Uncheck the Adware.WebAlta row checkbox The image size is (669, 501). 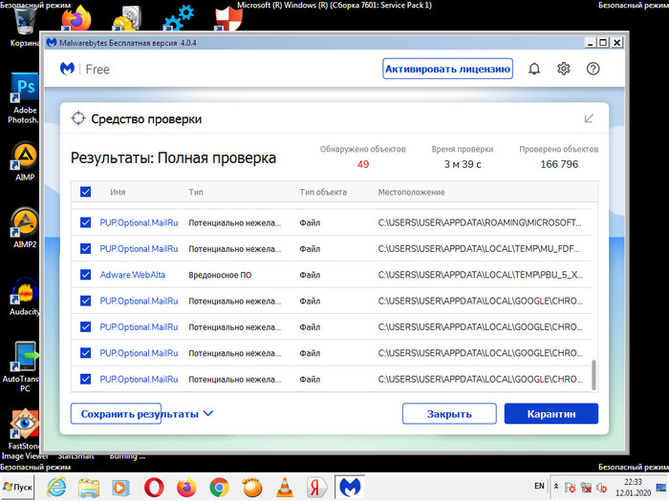[85, 275]
